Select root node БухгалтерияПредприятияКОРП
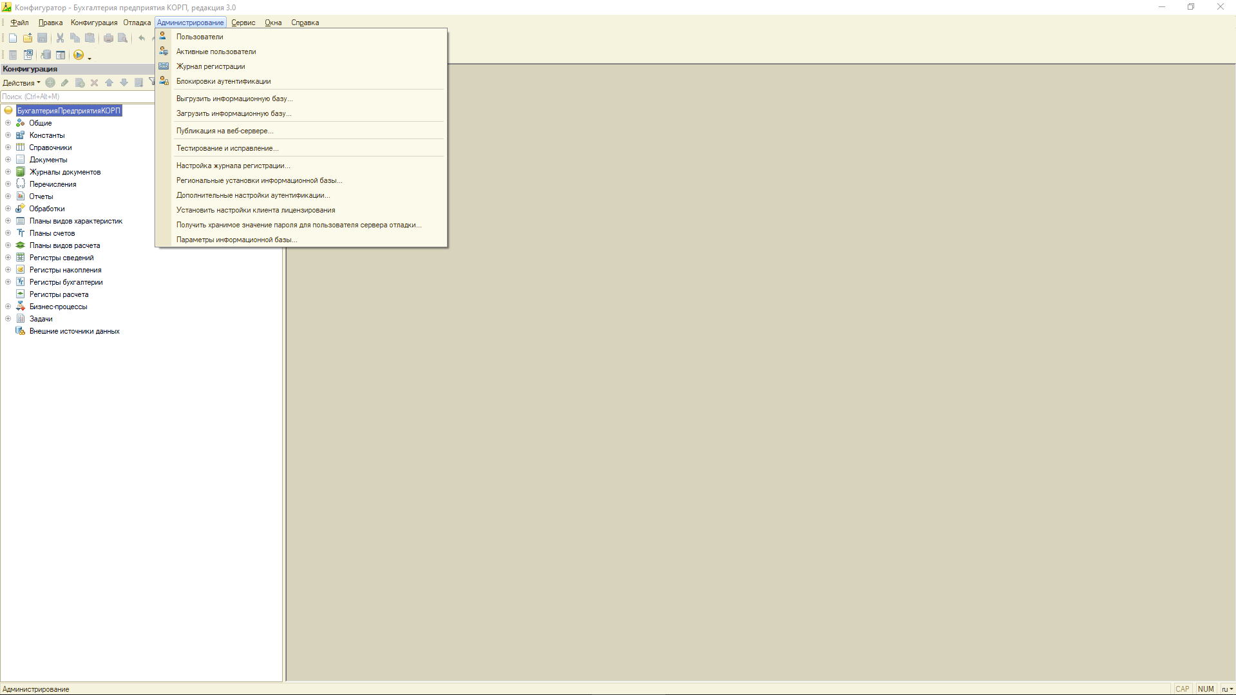The image size is (1236, 695). click(69, 111)
